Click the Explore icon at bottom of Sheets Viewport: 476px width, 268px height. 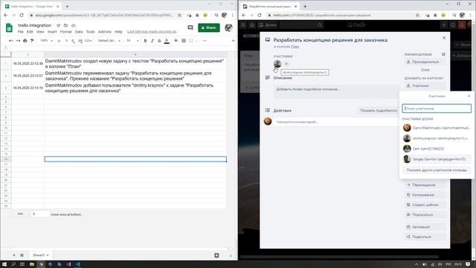(216, 255)
